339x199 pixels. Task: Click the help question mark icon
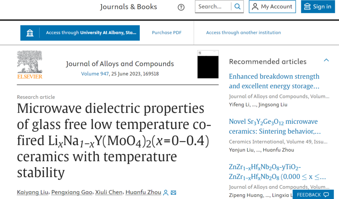181,7
